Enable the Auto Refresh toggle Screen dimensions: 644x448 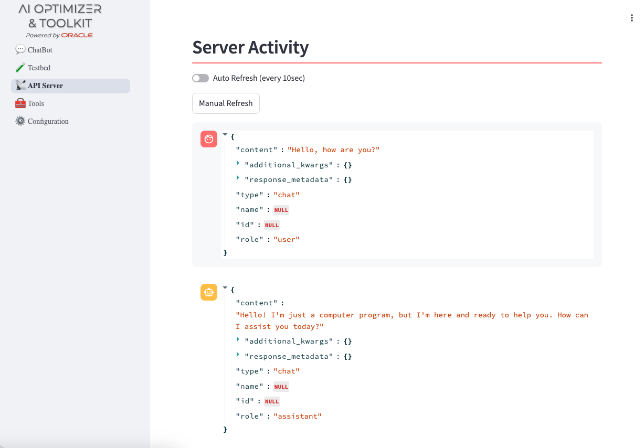click(x=200, y=78)
